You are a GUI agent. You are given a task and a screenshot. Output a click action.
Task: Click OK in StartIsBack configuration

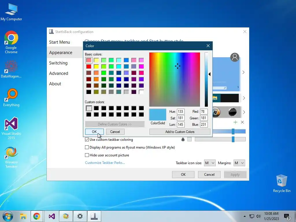(x=183, y=175)
